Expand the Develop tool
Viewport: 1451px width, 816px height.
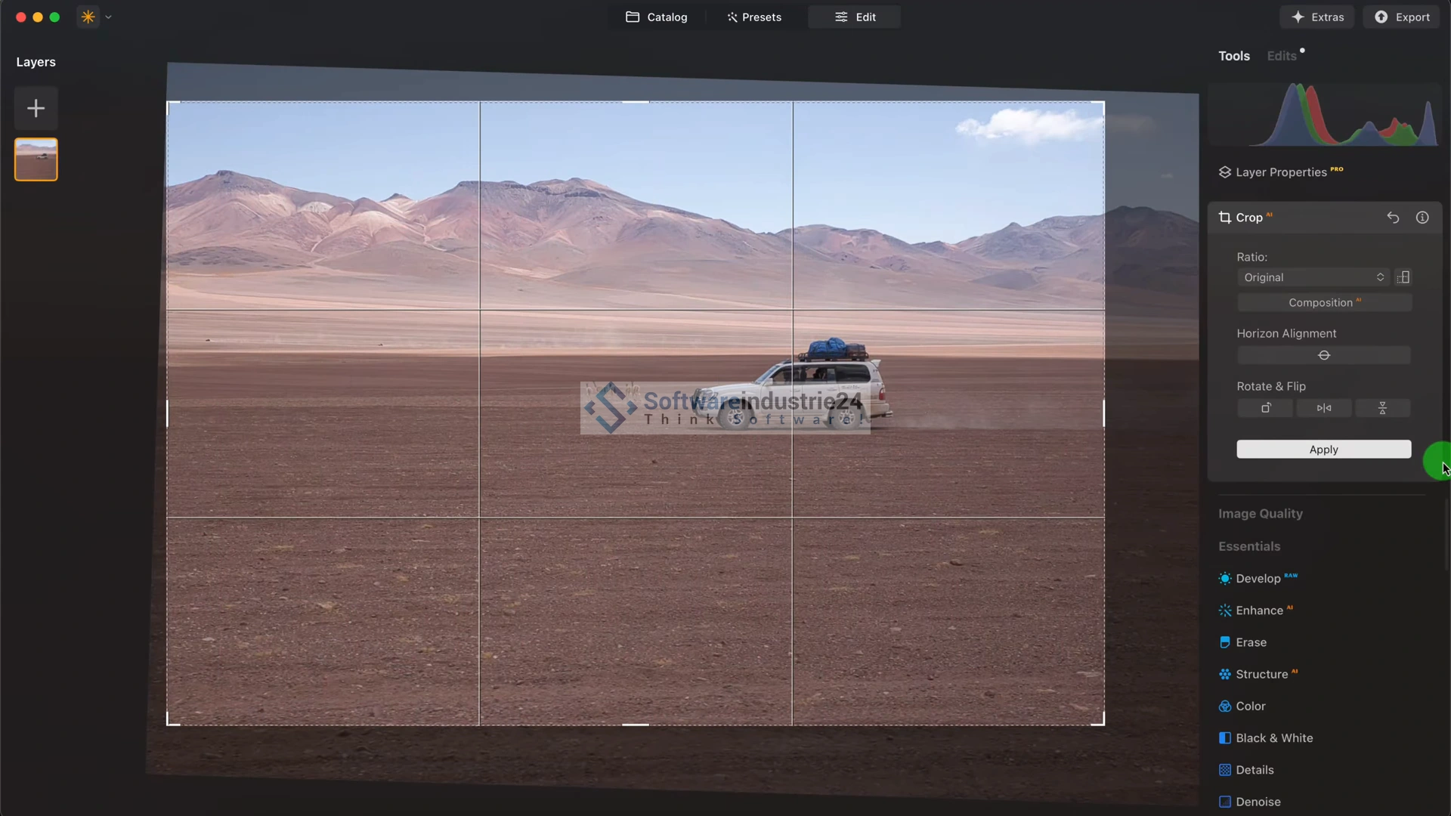coord(1258,579)
